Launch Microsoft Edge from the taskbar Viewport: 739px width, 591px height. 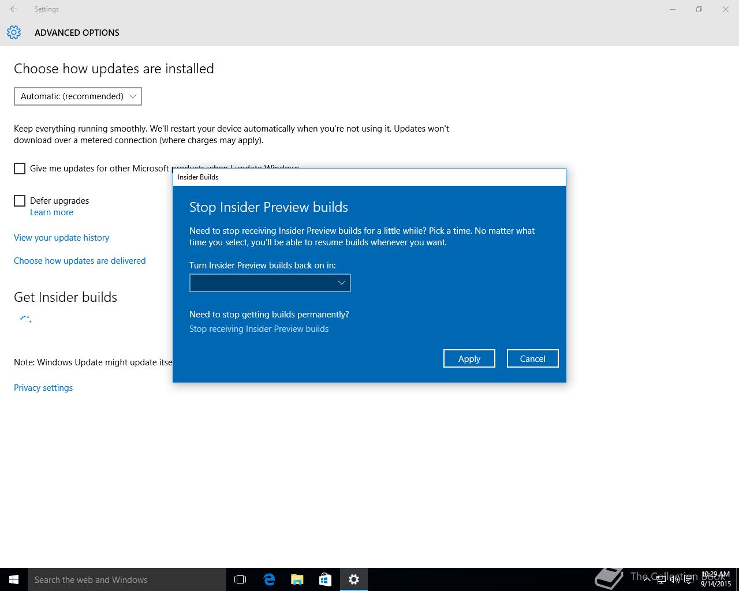(x=269, y=579)
